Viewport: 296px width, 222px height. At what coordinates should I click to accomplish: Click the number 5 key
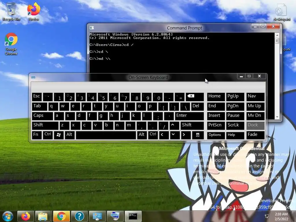tap(103, 97)
